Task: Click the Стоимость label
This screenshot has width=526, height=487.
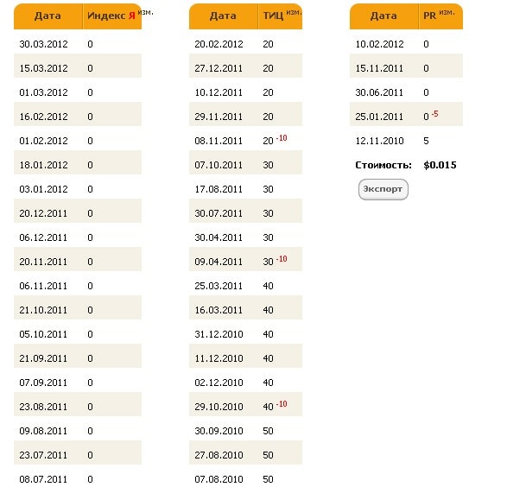Action: tap(383, 165)
